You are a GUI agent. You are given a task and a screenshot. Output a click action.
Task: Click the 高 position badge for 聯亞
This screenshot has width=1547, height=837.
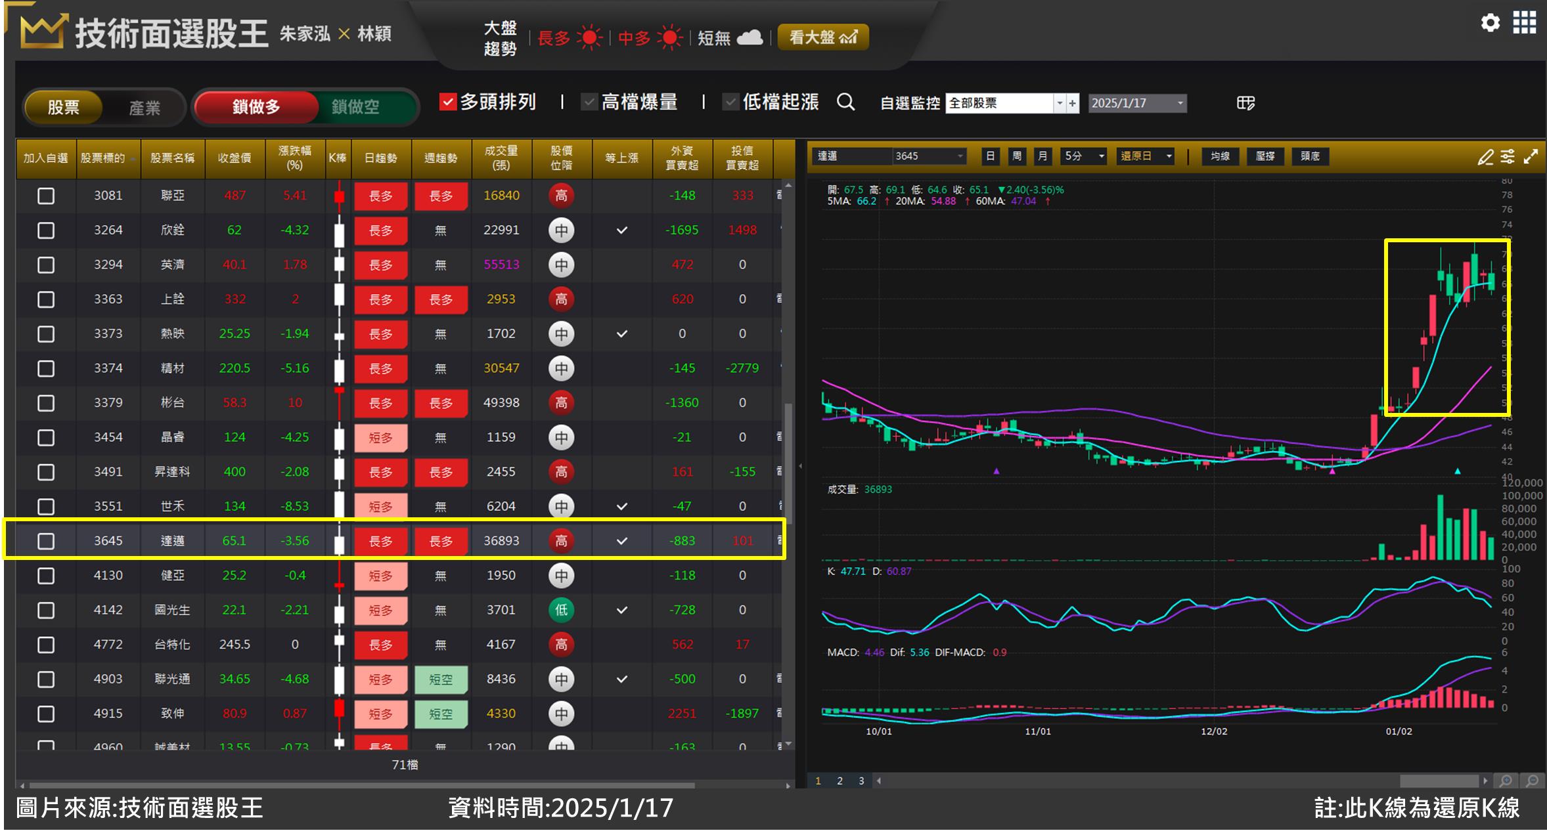[x=561, y=196]
